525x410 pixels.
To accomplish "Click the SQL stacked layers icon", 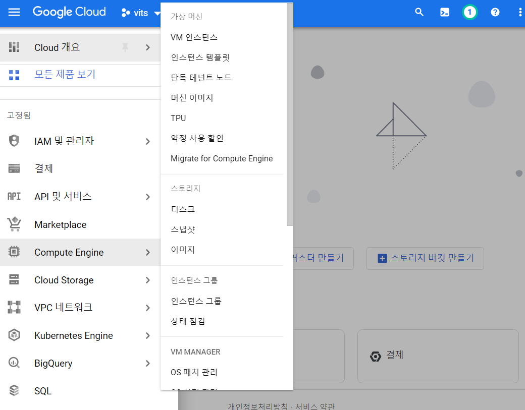I will [x=14, y=390].
